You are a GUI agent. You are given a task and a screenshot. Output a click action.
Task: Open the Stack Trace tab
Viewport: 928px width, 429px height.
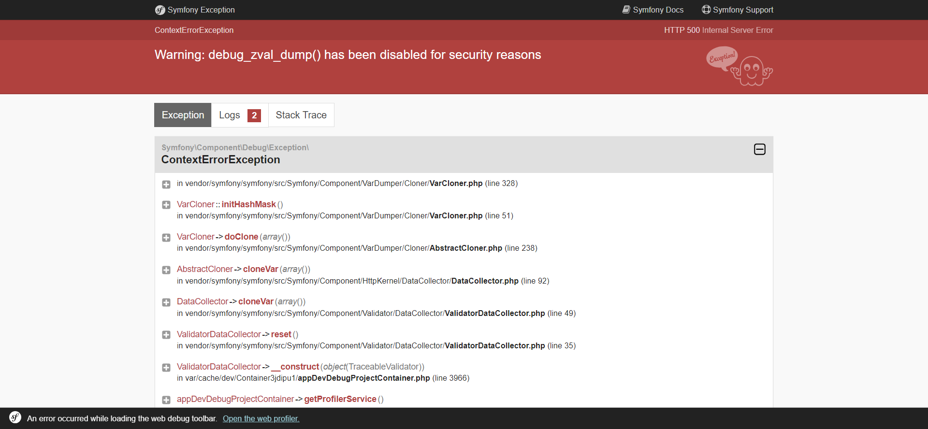tap(301, 115)
